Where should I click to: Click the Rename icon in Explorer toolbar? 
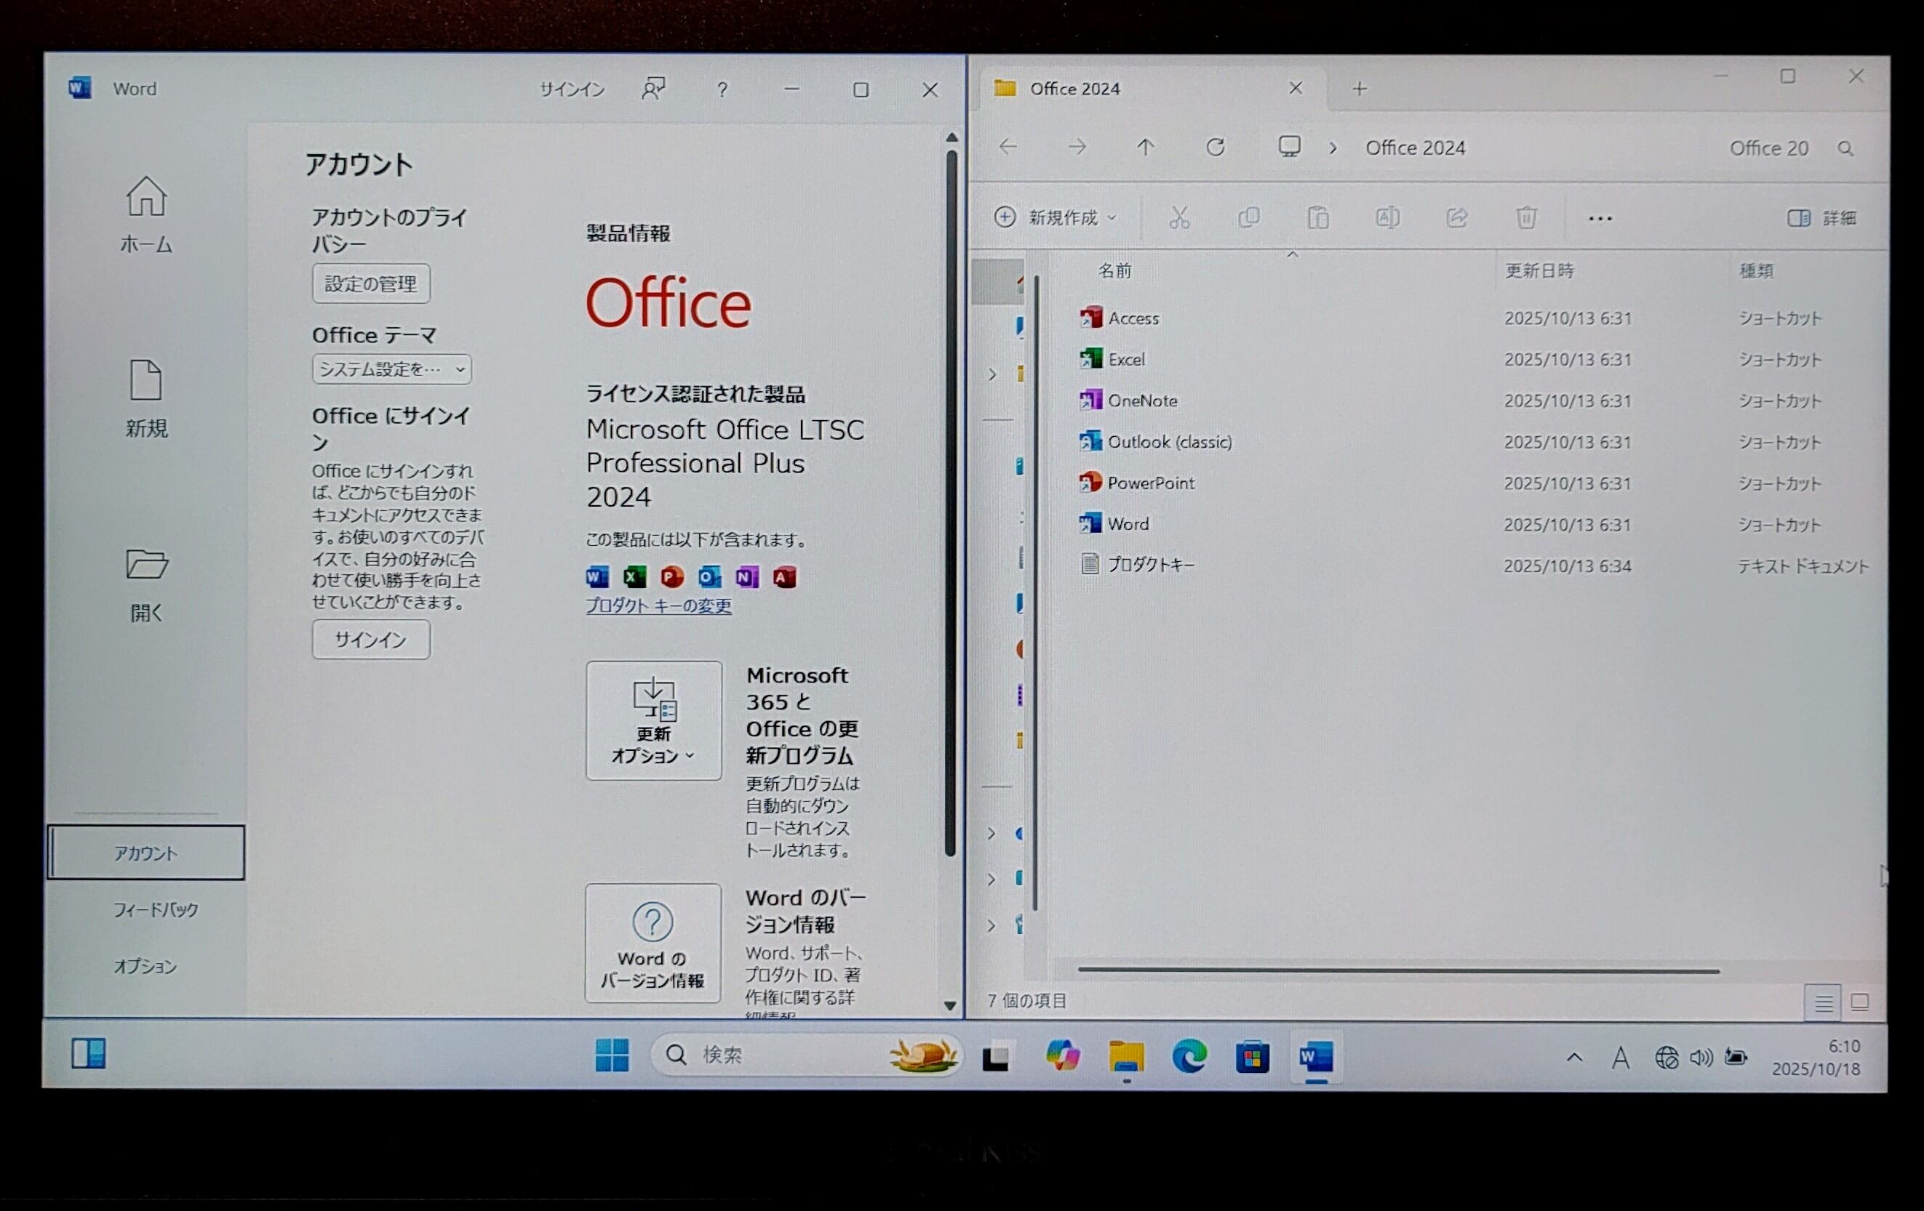click(x=1387, y=218)
